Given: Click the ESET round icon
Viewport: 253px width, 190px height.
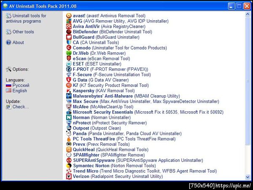Looking at the screenshot, I should tap(69, 64).
